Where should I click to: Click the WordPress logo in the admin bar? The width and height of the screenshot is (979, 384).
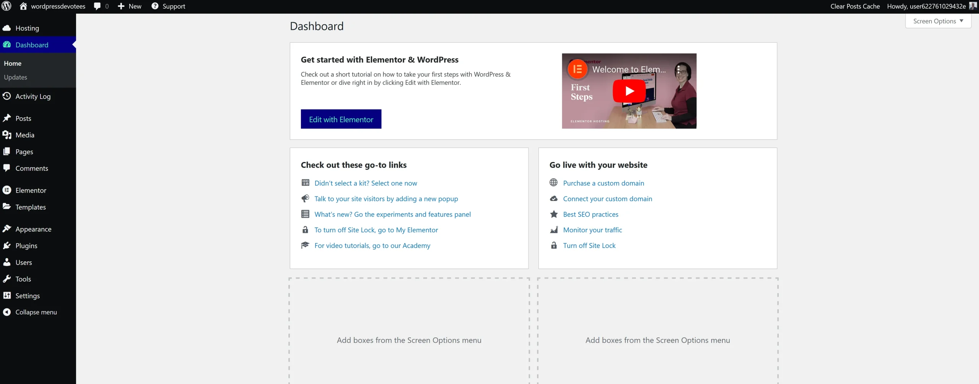[x=7, y=6]
